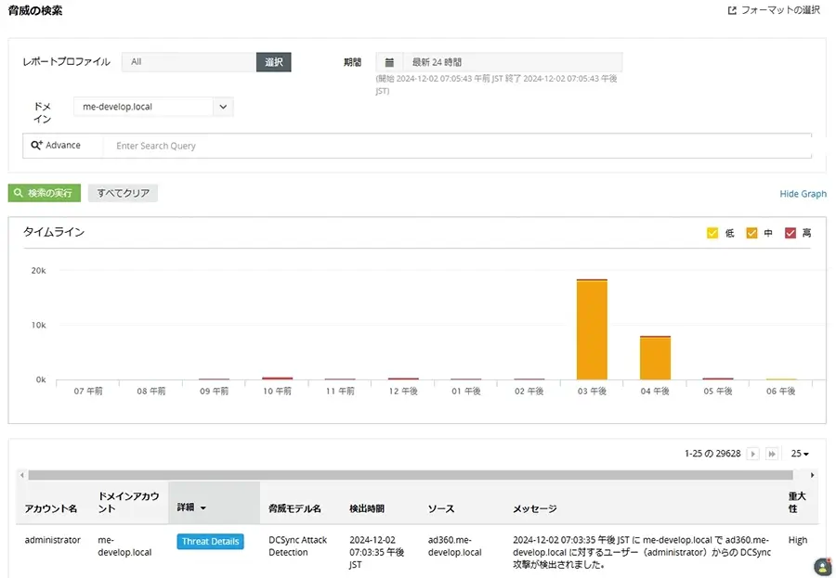
Task: Click the フォーマットの選択 export icon
Action: click(732, 10)
